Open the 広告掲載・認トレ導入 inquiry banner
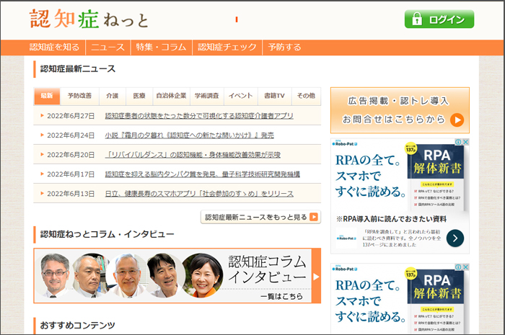Screen dimensions: 505x335 [400, 110]
